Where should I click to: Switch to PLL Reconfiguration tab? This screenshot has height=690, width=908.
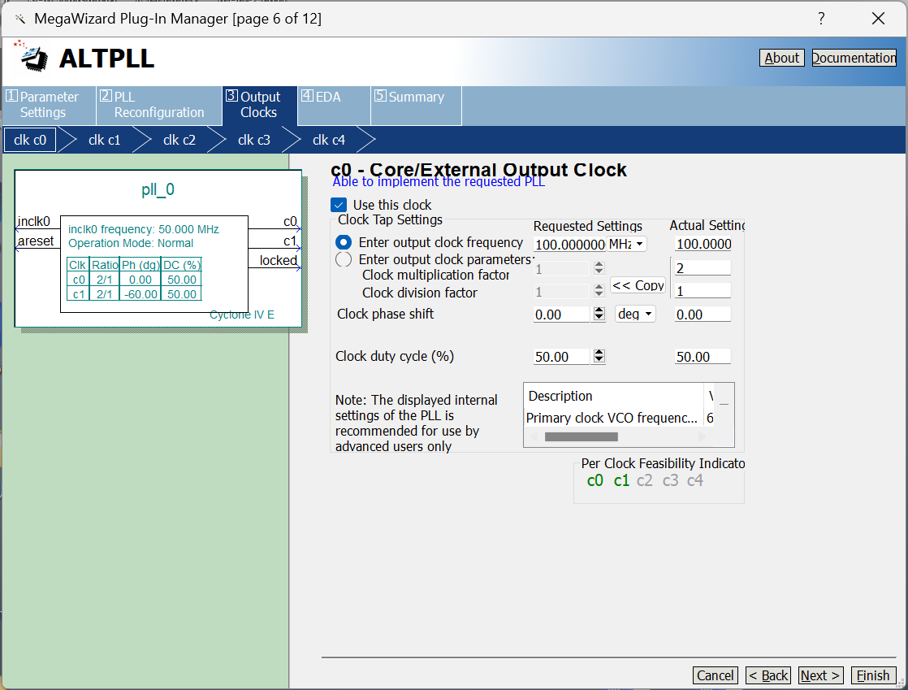pos(158,105)
